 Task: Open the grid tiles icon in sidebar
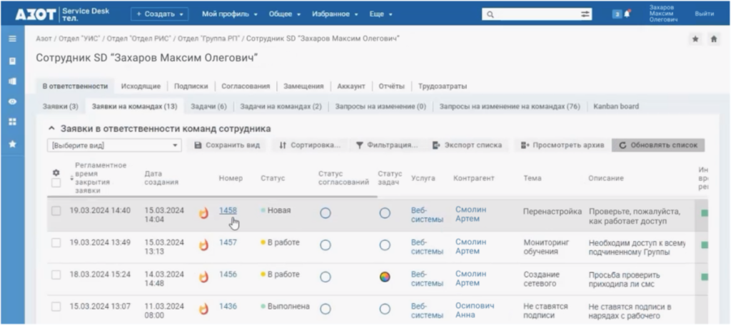coord(12,122)
